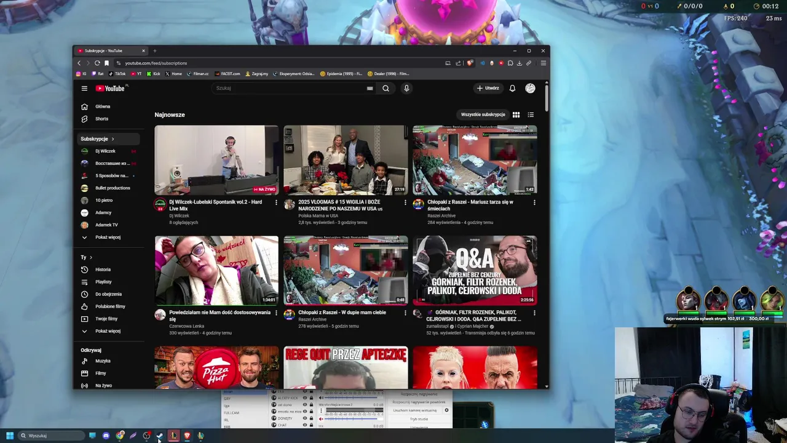Switch subscriptions to grid view
The height and width of the screenshot is (443, 787).
[516, 114]
